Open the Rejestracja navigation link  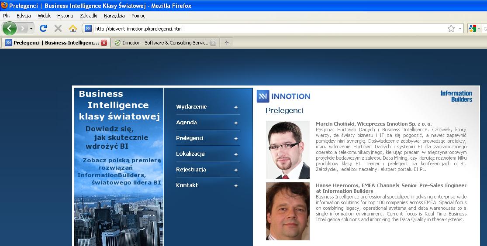click(x=191, y=169)
